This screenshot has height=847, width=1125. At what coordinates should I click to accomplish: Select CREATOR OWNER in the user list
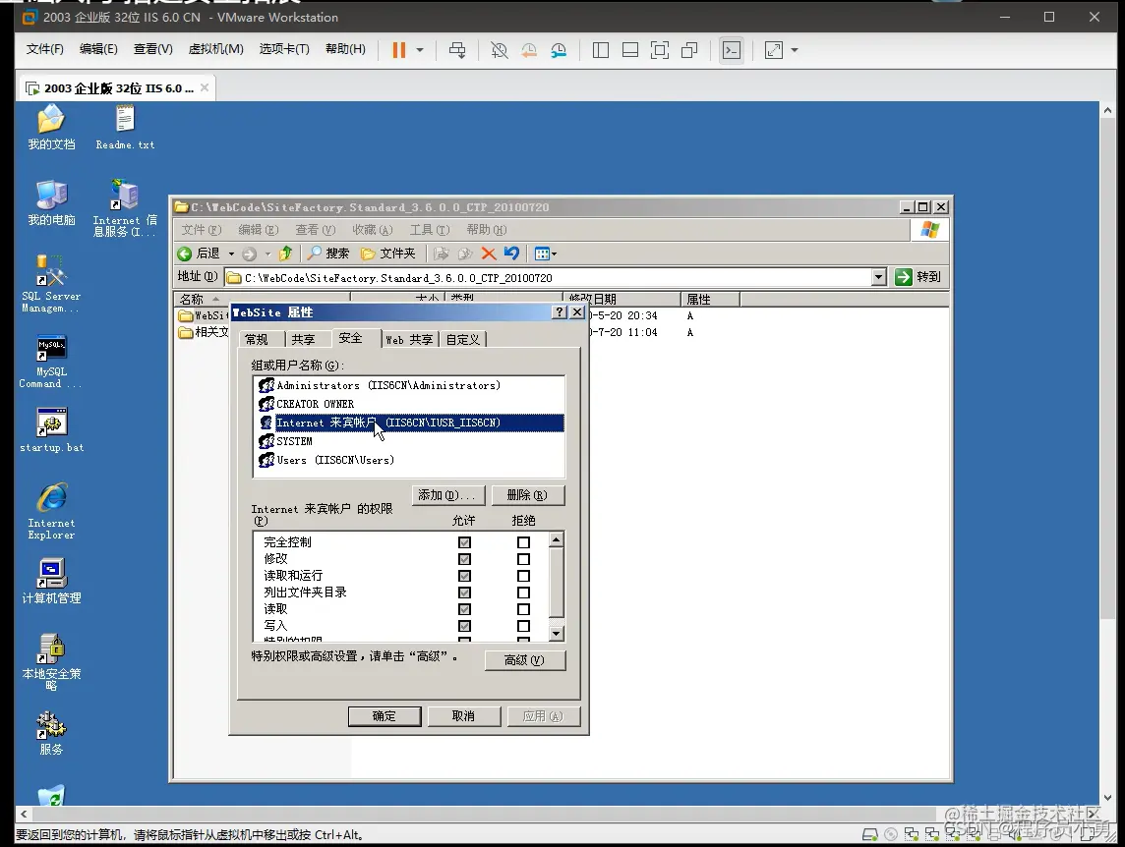(x=316, y=404)
